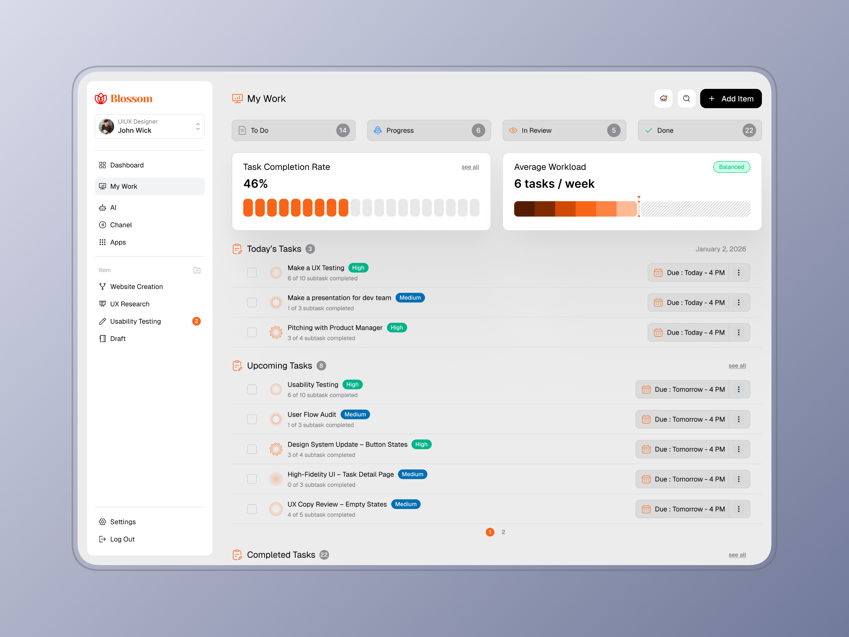
Task: Open search using the magnifier icon
Action: 686,99
